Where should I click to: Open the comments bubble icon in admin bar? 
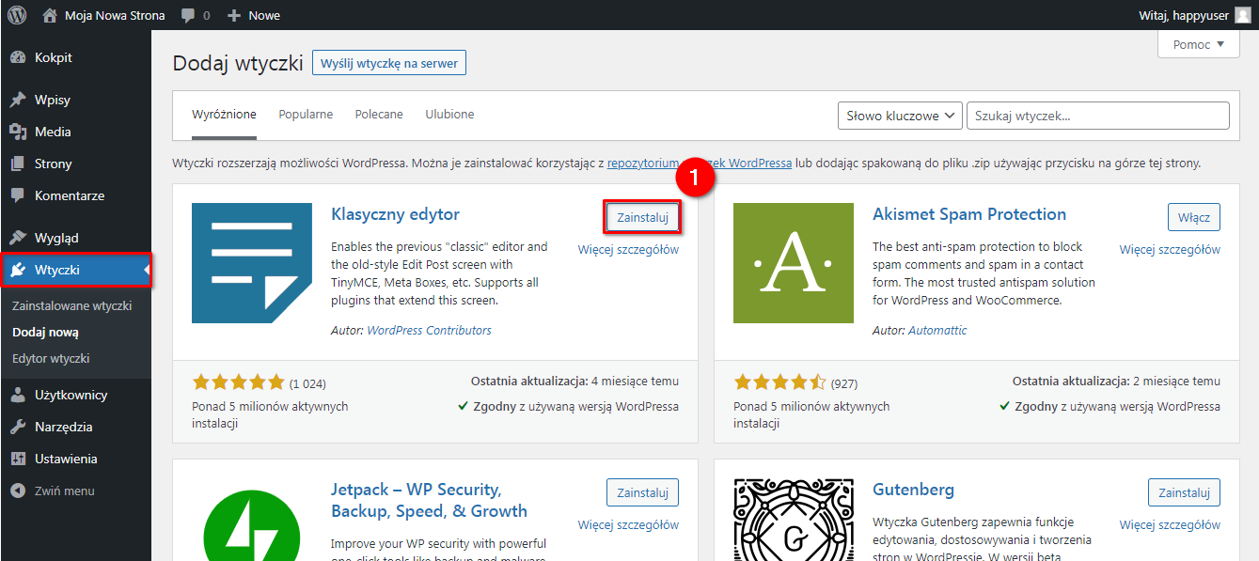(188, 15)
